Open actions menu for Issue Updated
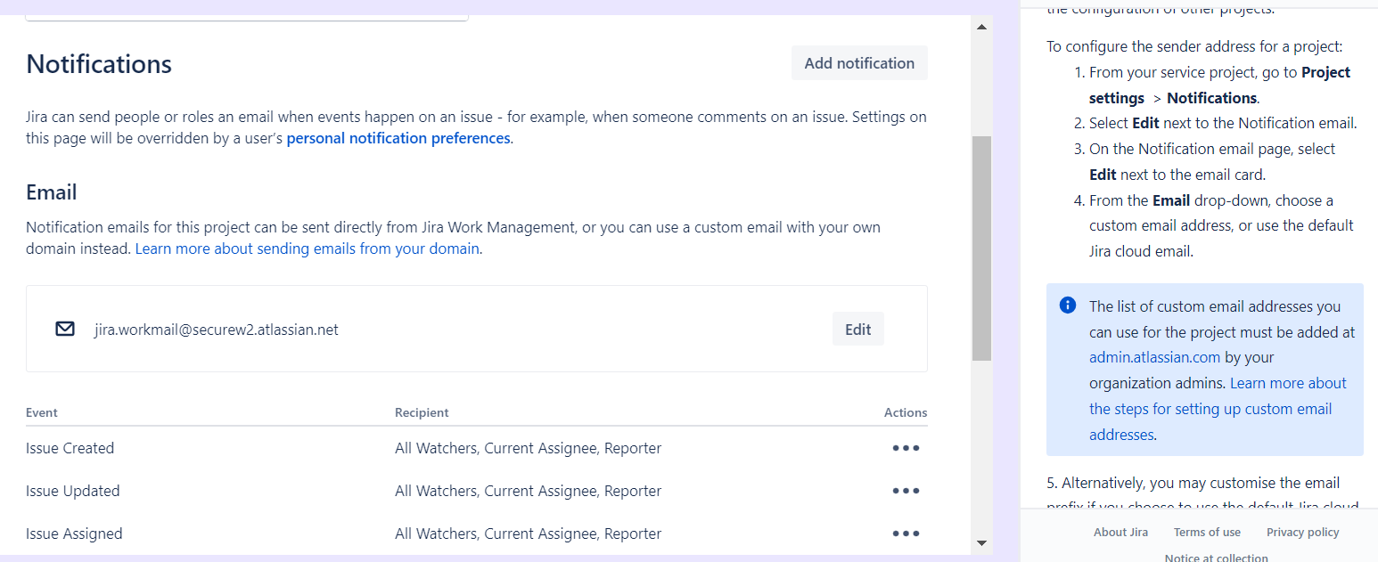Image resolution: width=1378 pixels, height=562 pixels. [x=906, y=491]
